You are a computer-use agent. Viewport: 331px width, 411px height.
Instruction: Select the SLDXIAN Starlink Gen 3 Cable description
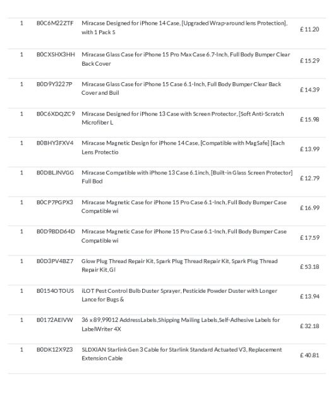[x=182, y=354]
